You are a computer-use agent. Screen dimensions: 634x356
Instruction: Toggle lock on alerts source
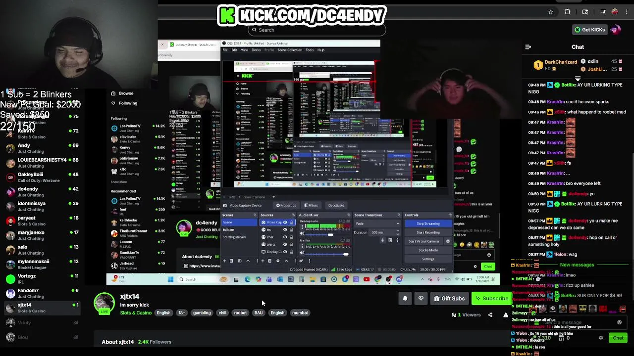[x=291, y=244]
